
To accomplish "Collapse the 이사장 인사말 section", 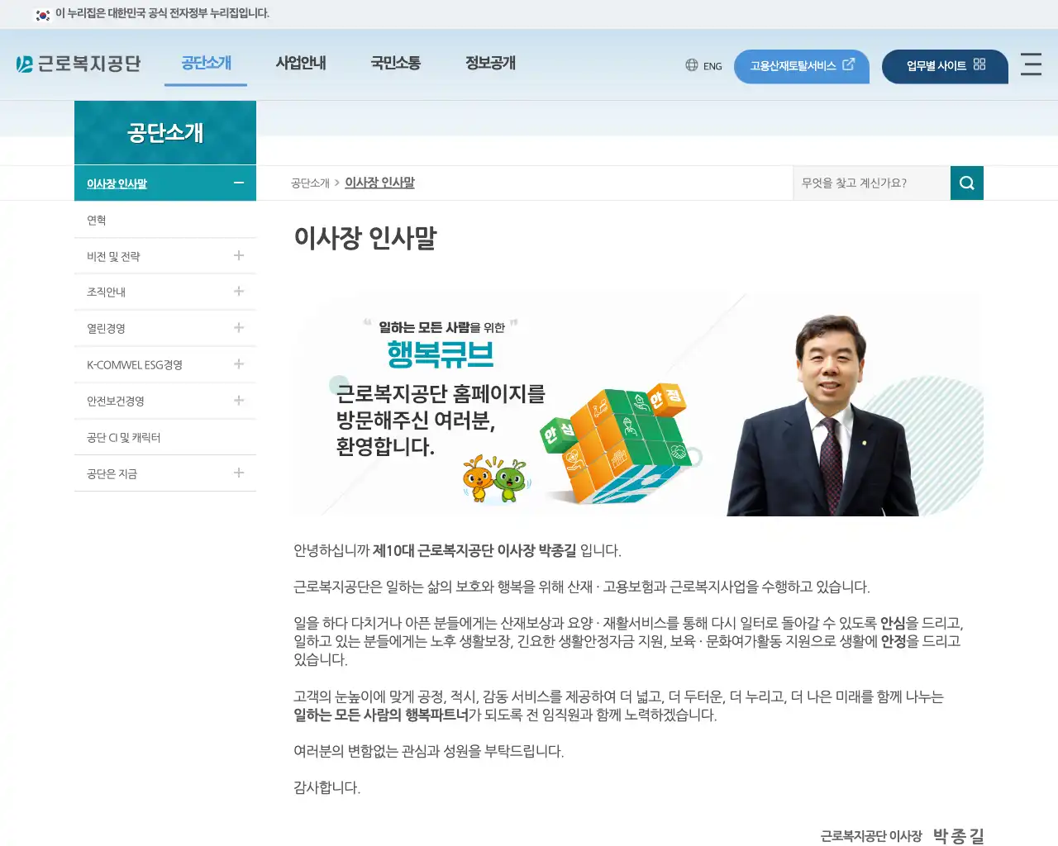I will pyautogui.click(x=238, y=183).
